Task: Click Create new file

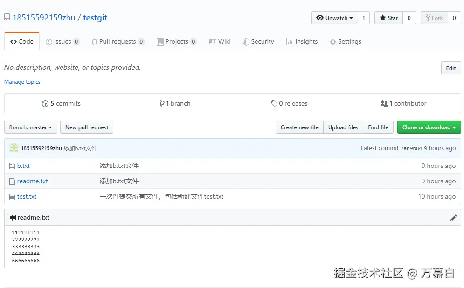Action: [x=299, y=127]
